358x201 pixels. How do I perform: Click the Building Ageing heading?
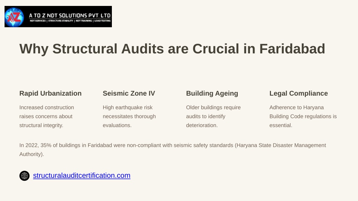[x=212, y=94]
